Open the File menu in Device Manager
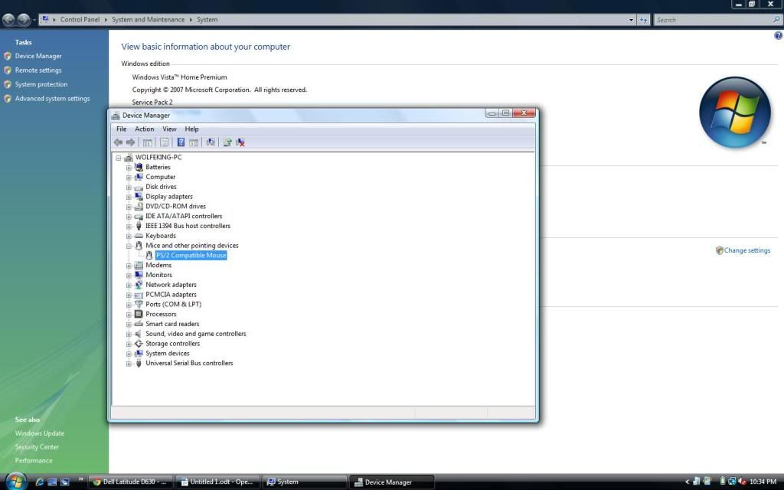 (122, 129)
